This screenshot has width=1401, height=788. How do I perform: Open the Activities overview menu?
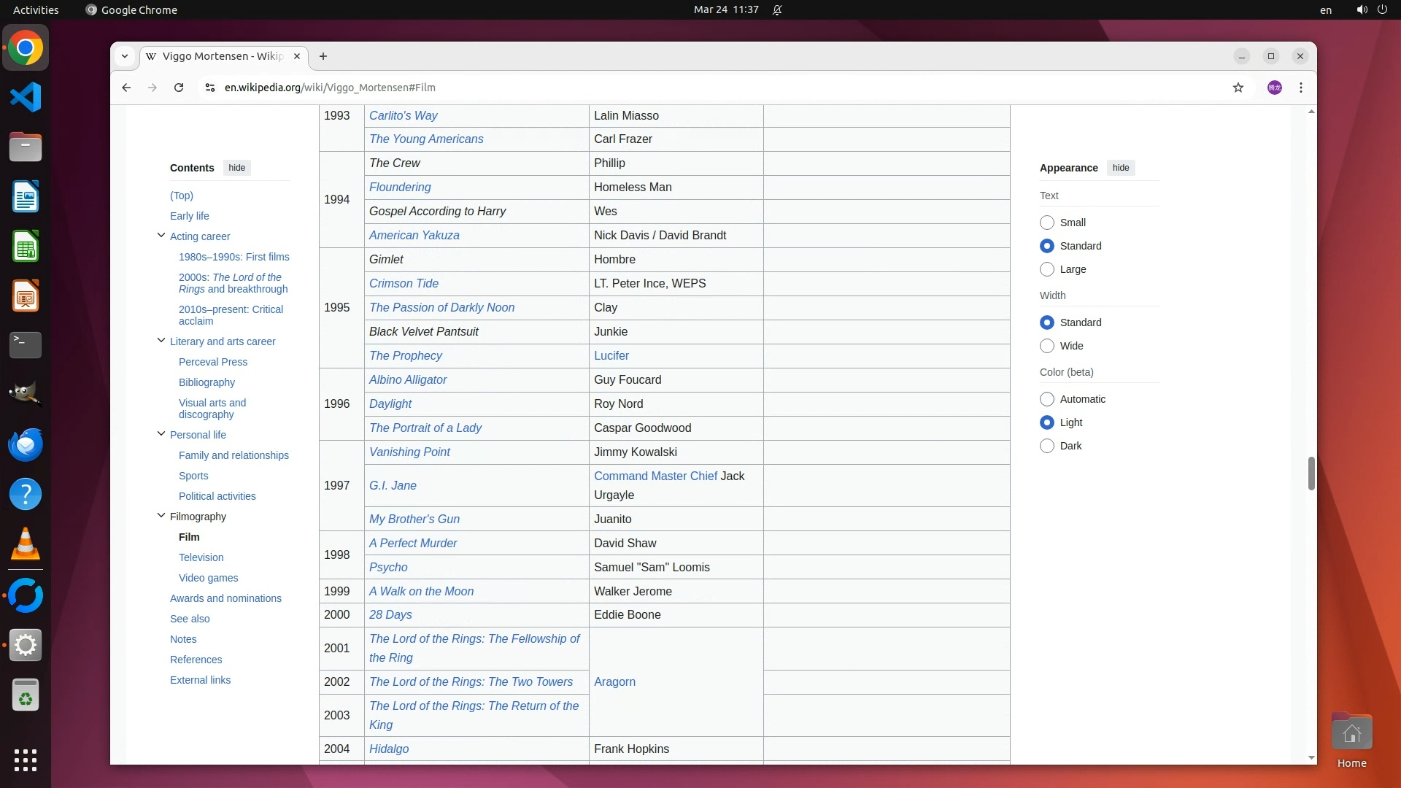tap(36, 9)
